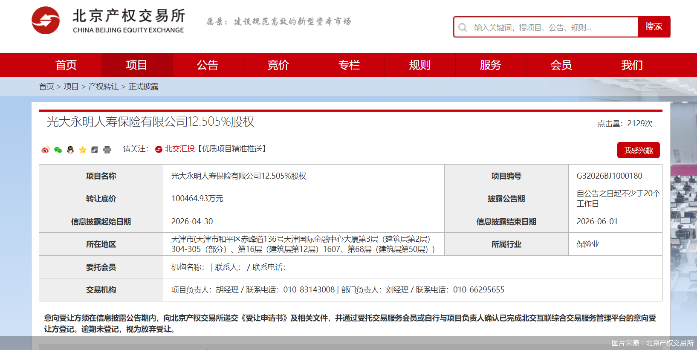Select the transfer price 100464.93万元

tap(197, 198)
